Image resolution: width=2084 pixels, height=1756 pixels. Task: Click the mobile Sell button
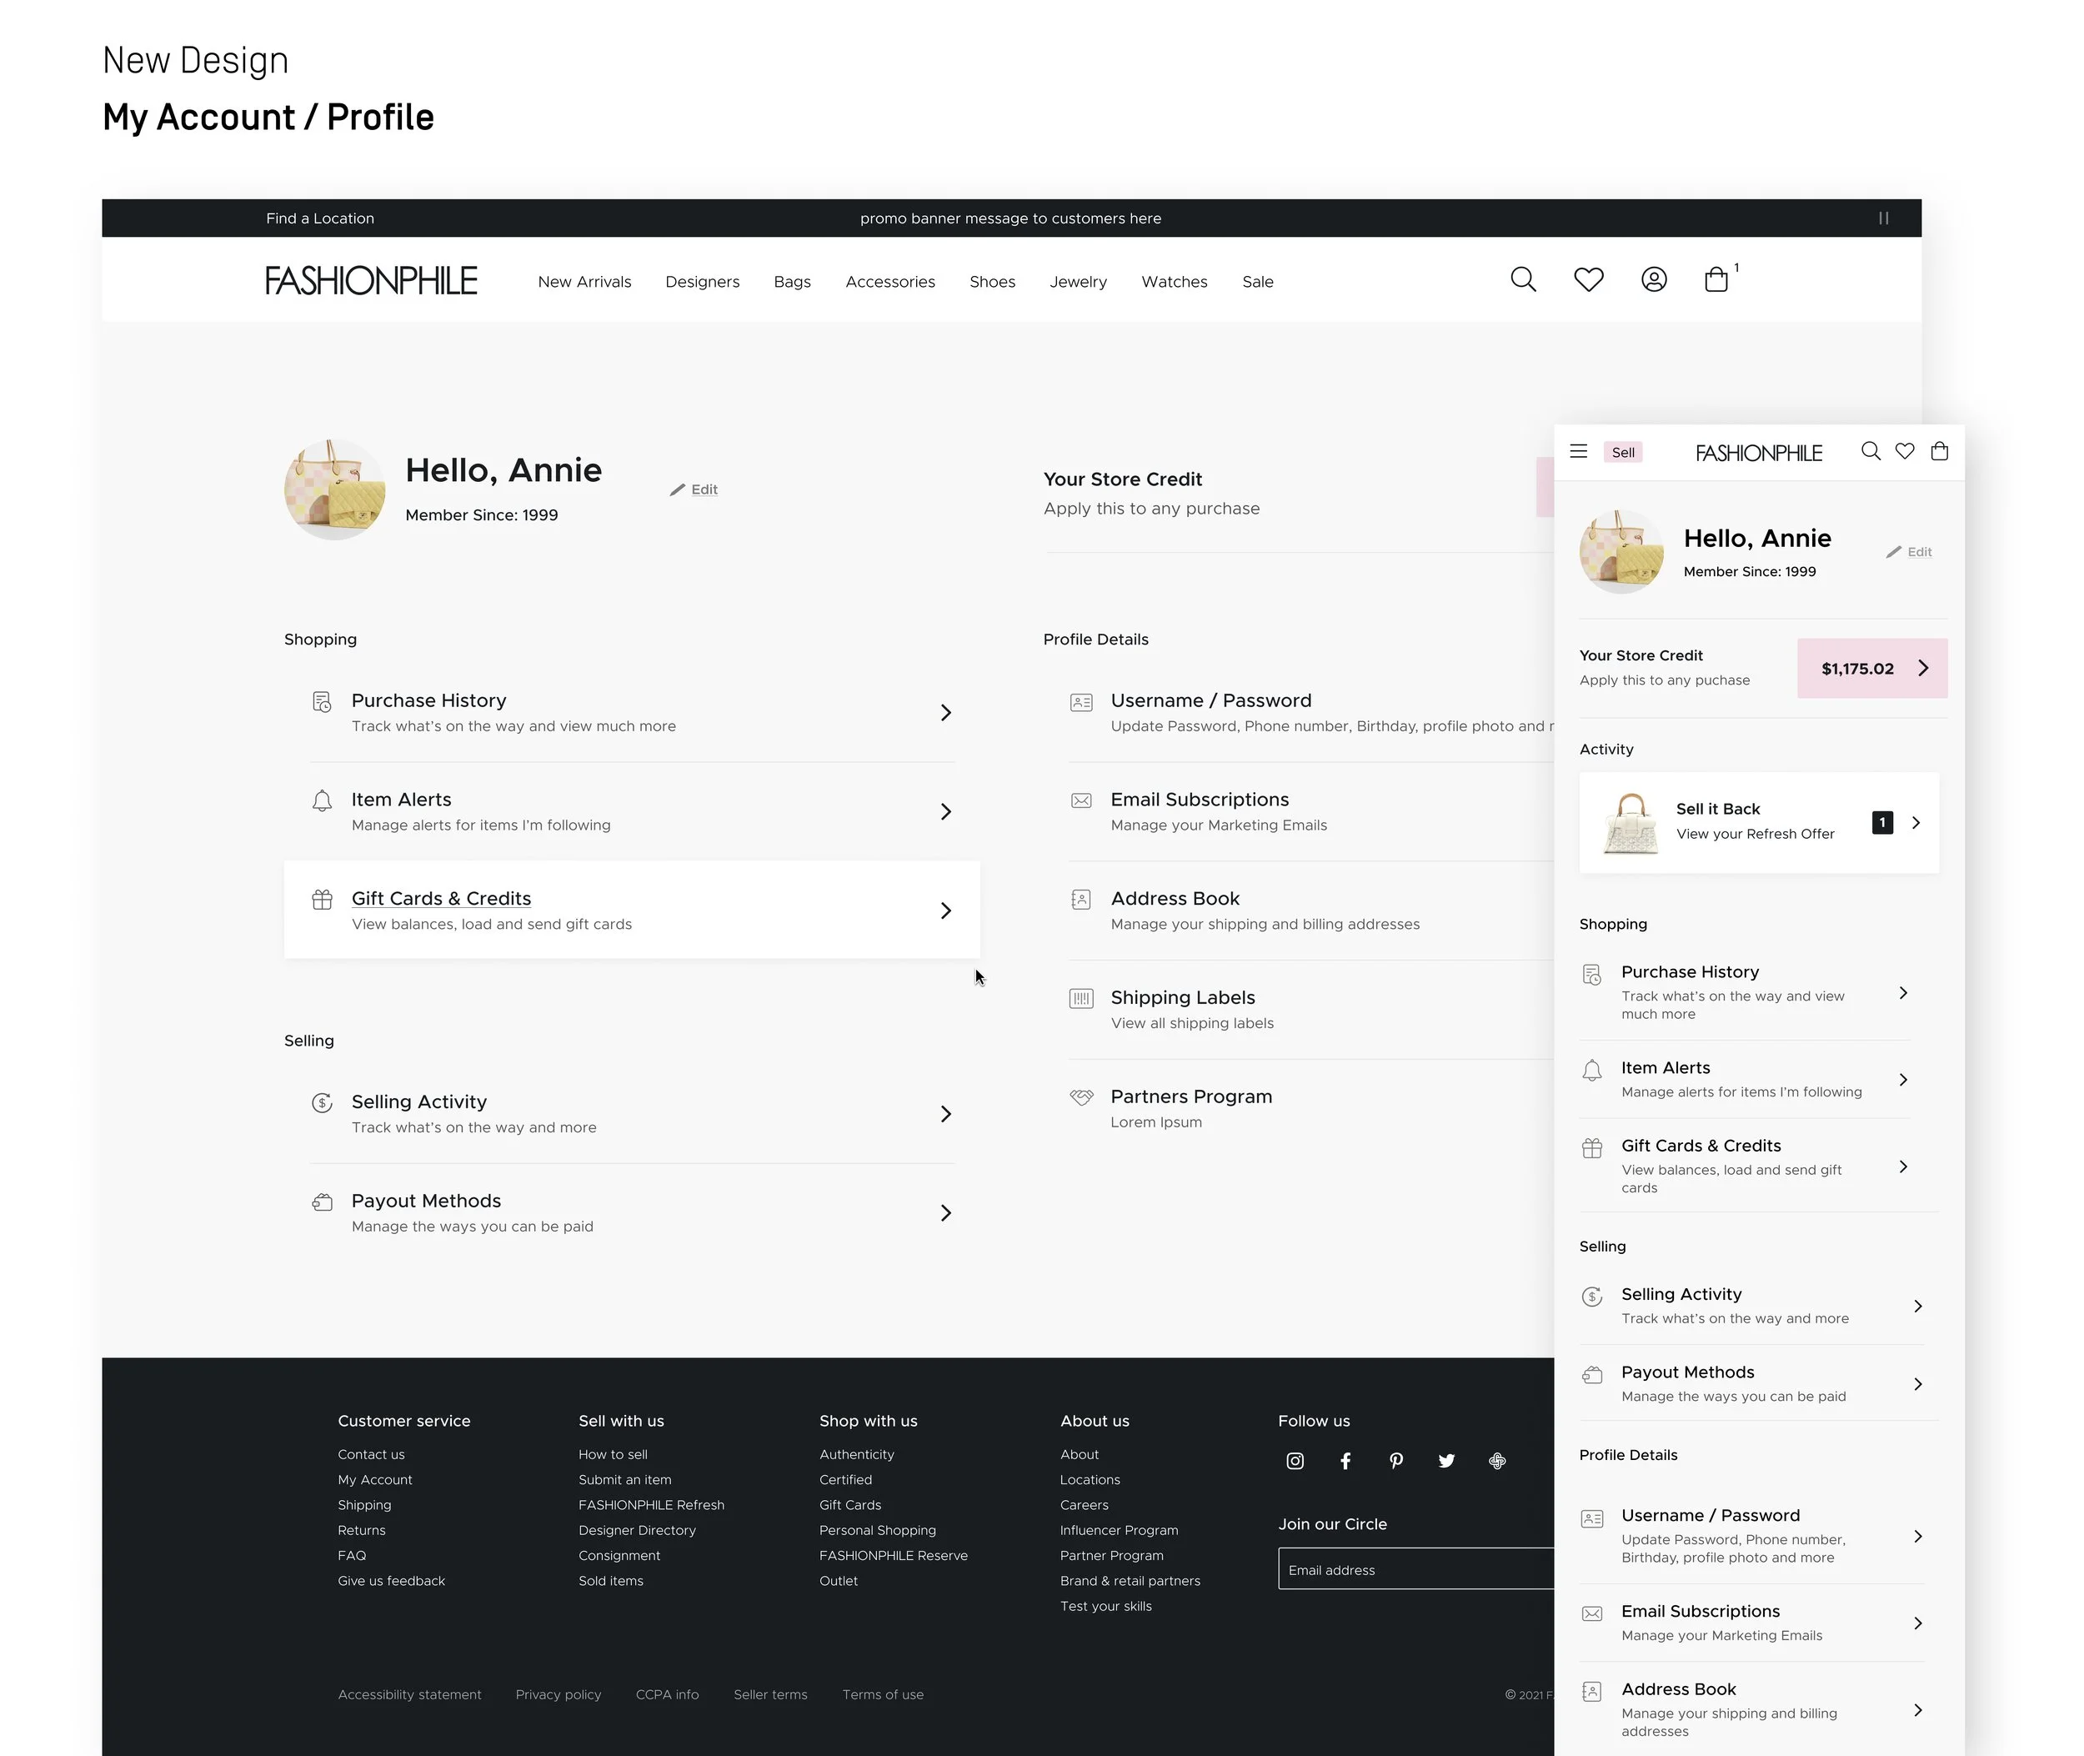[1622, 452]
